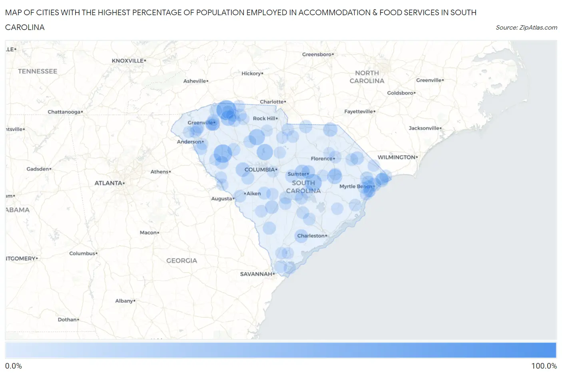This screenshot has height=375, width=562.
Task: Click the NORTH CAROLINA state label
Action: (367, 77)
